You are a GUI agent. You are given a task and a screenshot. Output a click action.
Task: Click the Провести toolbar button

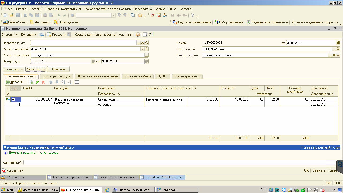[56, 35]
